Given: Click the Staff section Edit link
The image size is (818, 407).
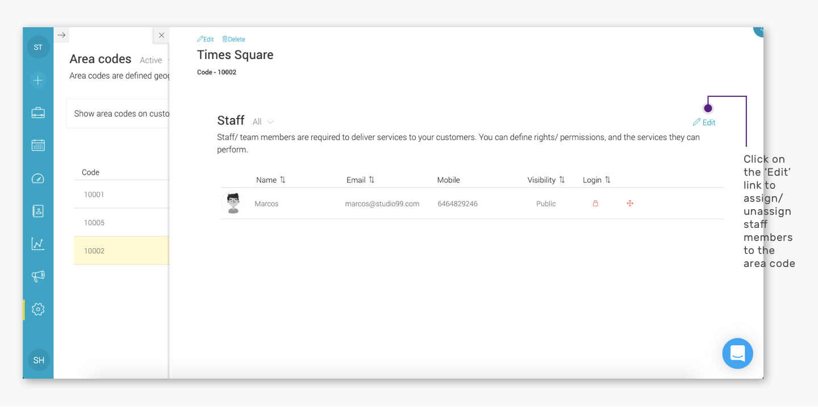Looking at the screenshot, I should click(704, 122).
